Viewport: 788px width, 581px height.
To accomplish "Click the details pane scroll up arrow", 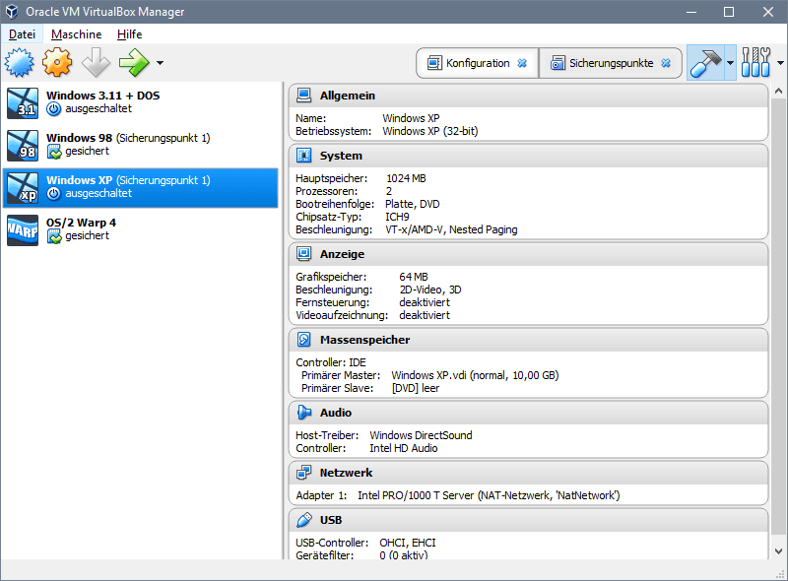I will click(x=778, y=91).
